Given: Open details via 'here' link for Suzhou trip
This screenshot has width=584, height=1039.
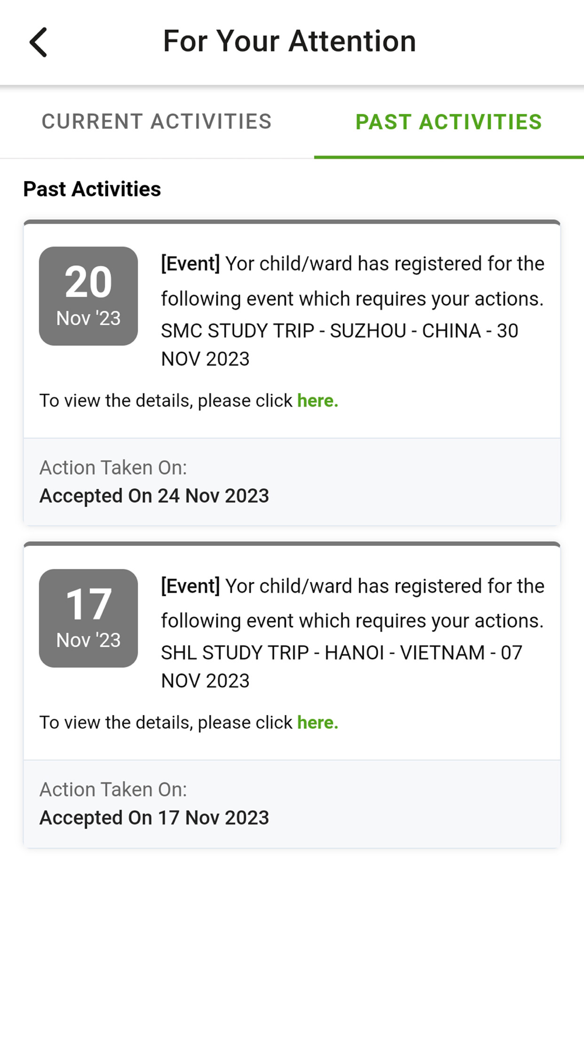Looking at the screenshot, I should [317, 401].
